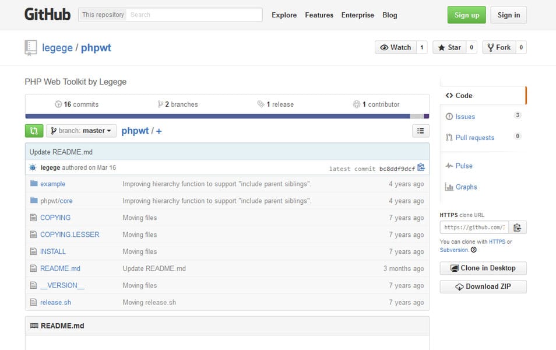This screenshot has width=556, height=350.
Task: Copy HTTPS clone URL with clipboard icon
Action: 518,227
